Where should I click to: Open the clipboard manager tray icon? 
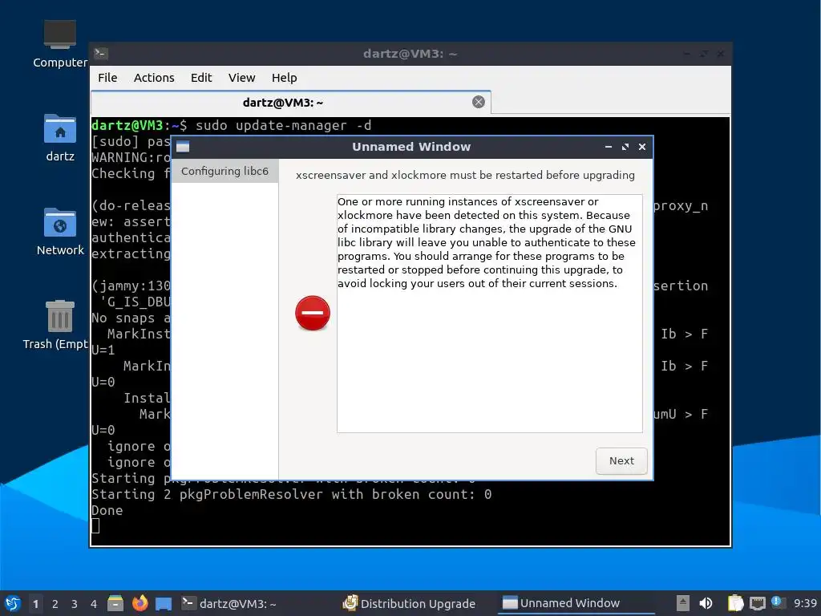pos(735,603)
